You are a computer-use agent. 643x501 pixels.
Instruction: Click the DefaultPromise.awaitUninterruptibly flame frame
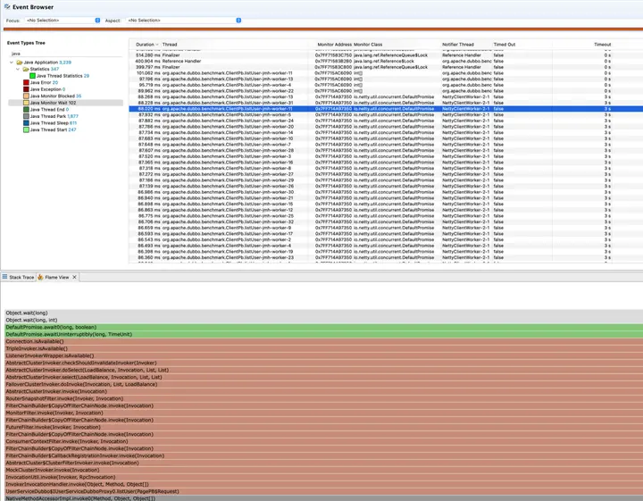click(x=323, y=334)
